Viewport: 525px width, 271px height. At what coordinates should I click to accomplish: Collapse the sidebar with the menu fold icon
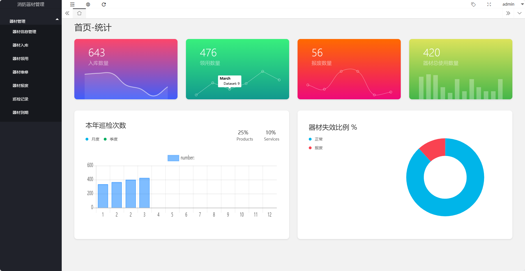pyautogui.click(x=72, y=4)
